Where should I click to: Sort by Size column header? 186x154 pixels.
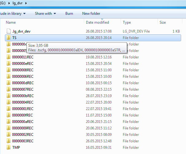(163, 22)
